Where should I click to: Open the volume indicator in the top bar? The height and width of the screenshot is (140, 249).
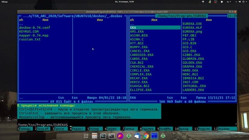click(x=240, y=2)
